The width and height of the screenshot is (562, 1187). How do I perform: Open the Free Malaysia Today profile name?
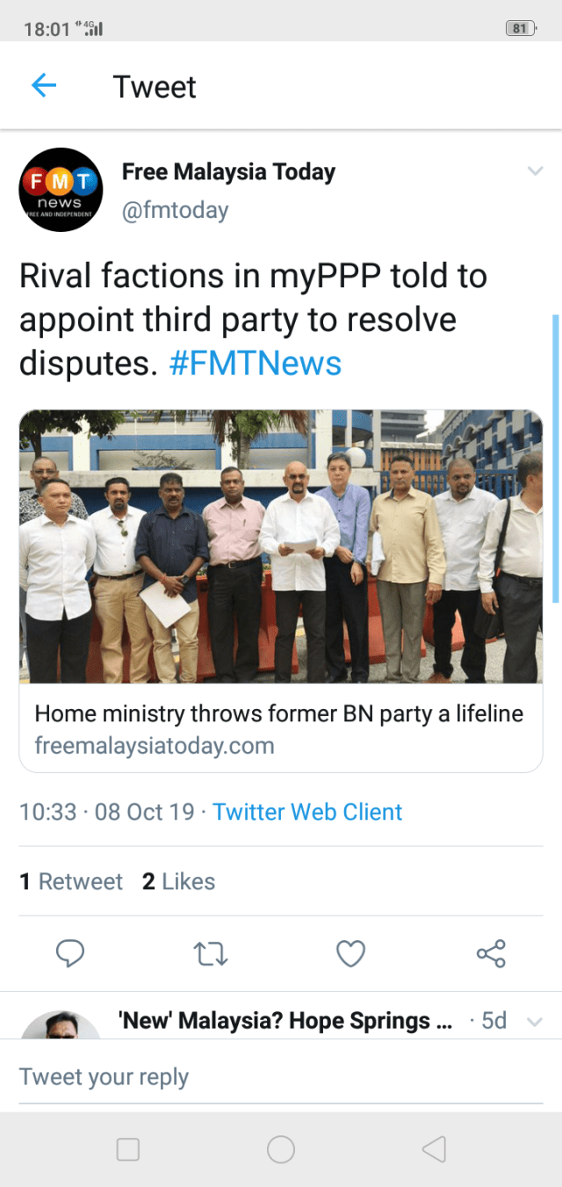(228, 171)
